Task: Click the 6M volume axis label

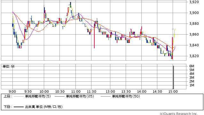Action: coord(192,66)
